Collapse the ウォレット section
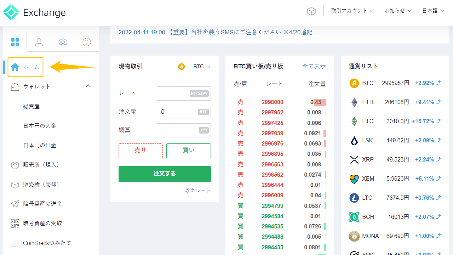 pos(88,86)
